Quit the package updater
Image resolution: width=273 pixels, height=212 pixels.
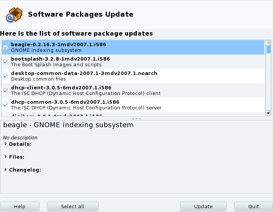click(254, 207)
